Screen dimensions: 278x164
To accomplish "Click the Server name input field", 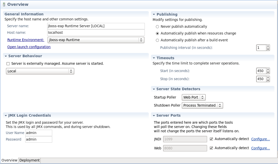I will [x=96, y=26].
